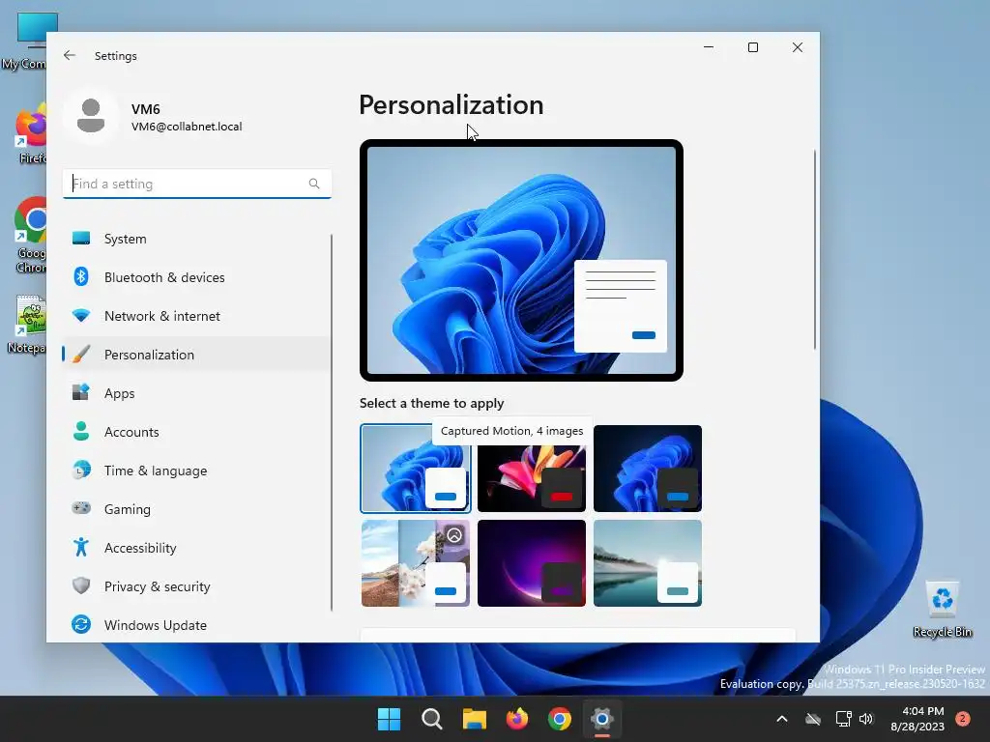Open the Accounts category

click(x=196, y=432)
